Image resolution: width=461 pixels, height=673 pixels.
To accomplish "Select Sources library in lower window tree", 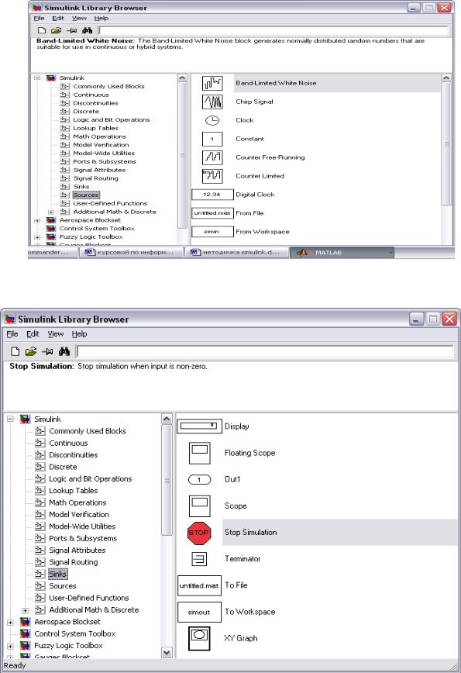I will click(63, 586).
